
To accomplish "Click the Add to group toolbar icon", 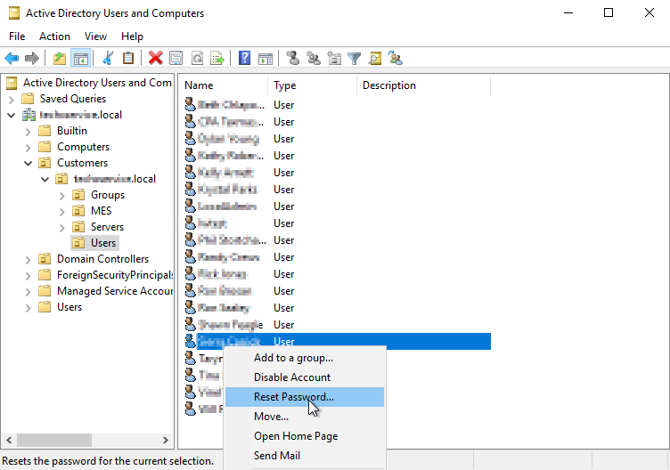I will tap(396, 58).
